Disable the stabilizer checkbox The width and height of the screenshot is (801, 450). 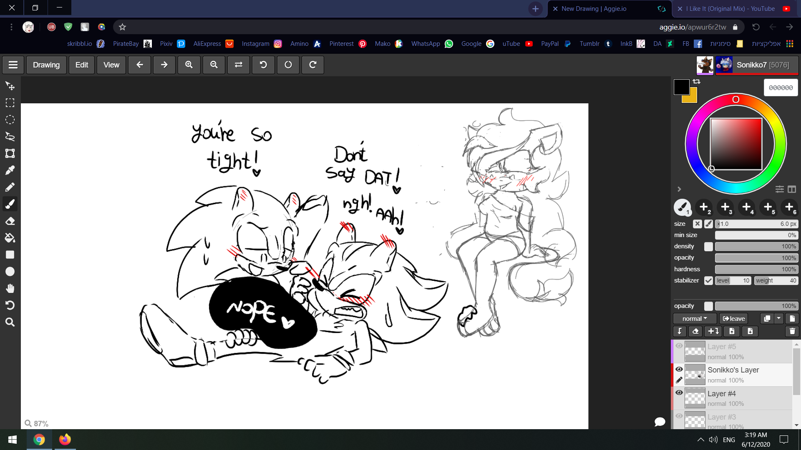point(708,280)
